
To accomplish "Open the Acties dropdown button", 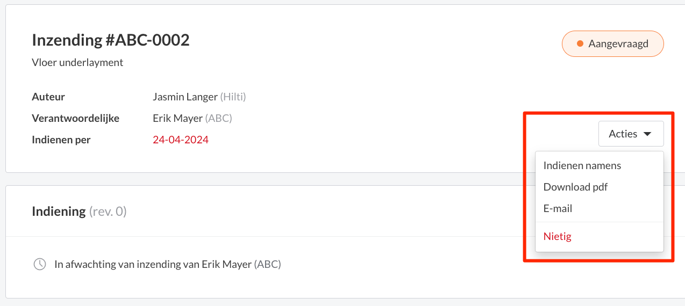I will coord(631,134).
